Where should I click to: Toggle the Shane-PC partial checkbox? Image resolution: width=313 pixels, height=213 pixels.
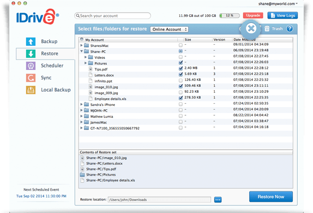(180, 51)
